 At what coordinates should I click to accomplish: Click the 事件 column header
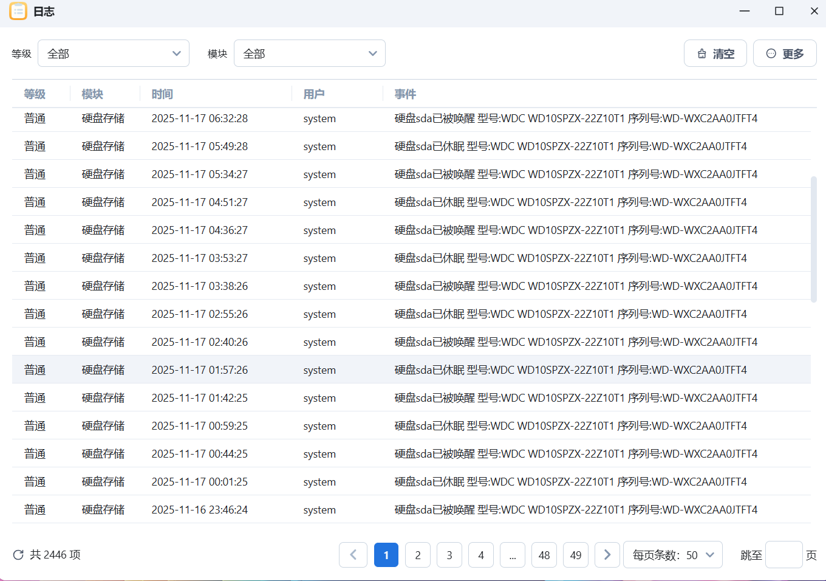pos(405,94)
